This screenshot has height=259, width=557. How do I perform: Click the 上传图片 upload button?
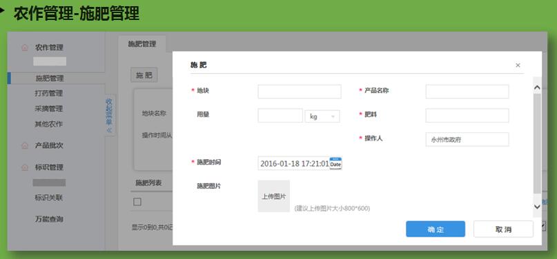[273, 196]
